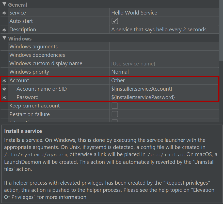Edit the Description value field
Viewport: 223px width, 204px height.
[x=164, y=30]
